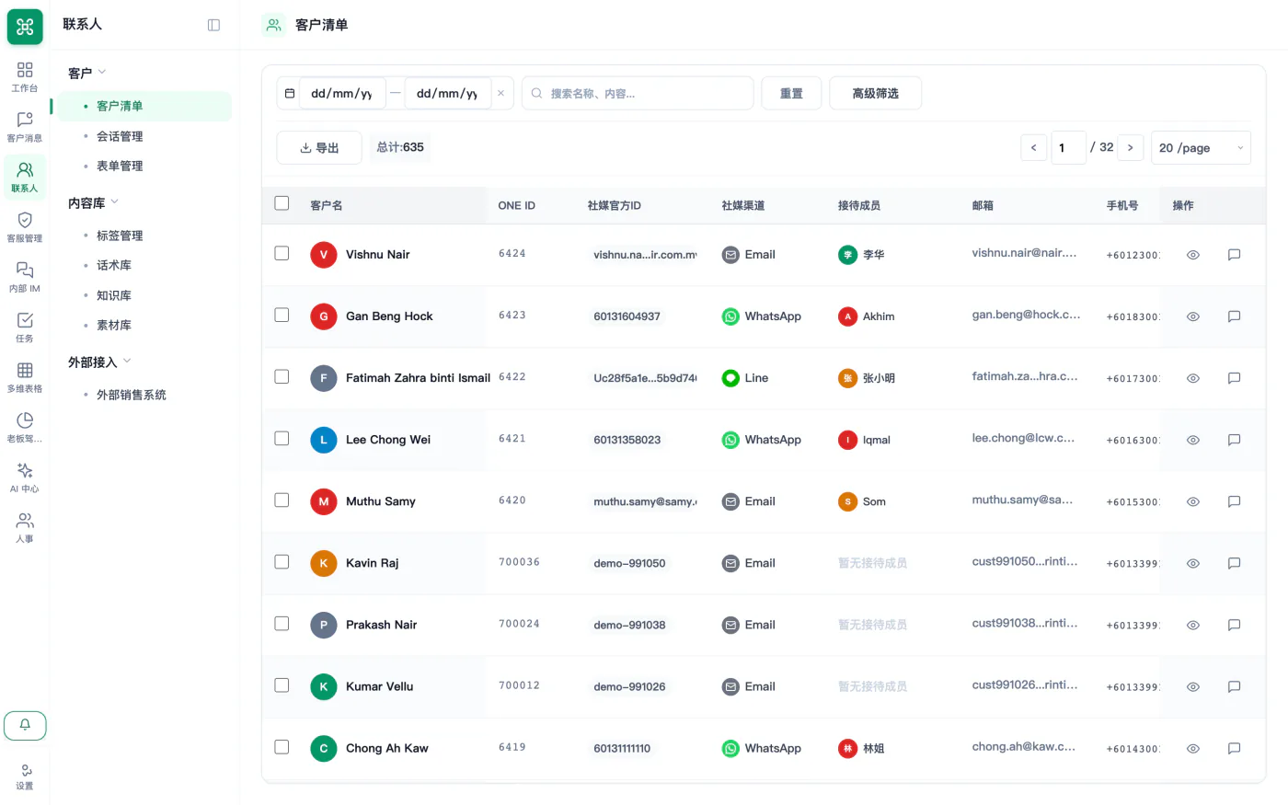View details eye icon for Fatimah Zahra
Image resolution: width=1288 pixels, height=805 pixels.
tap(1192, 378)
